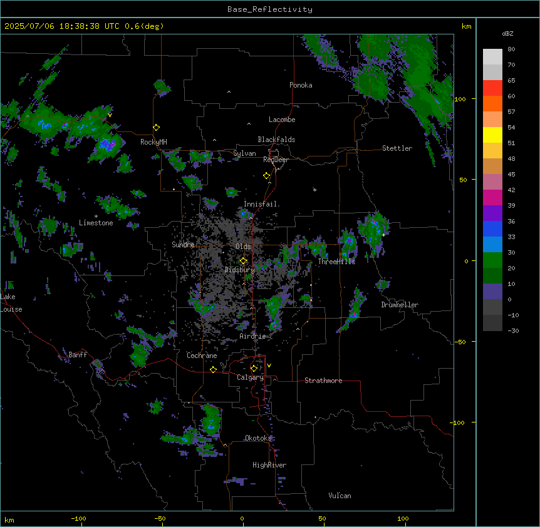Viewport: 540px width, 527px height.
Task: Select the yellow 54-51 dBZ legend swatch
Action: (492, 135)
